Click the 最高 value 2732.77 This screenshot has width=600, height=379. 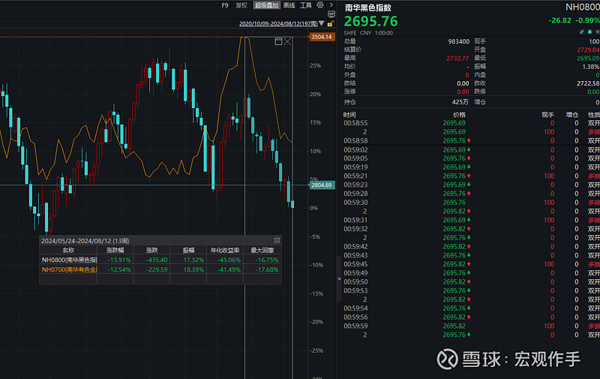click(457, 59)
